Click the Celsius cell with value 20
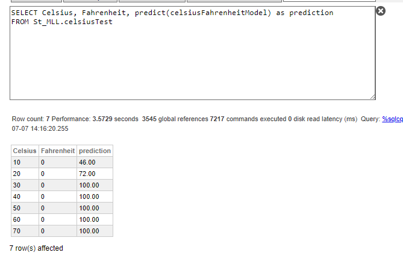This screenshot has height=258, width=403. tap(25, 174)
